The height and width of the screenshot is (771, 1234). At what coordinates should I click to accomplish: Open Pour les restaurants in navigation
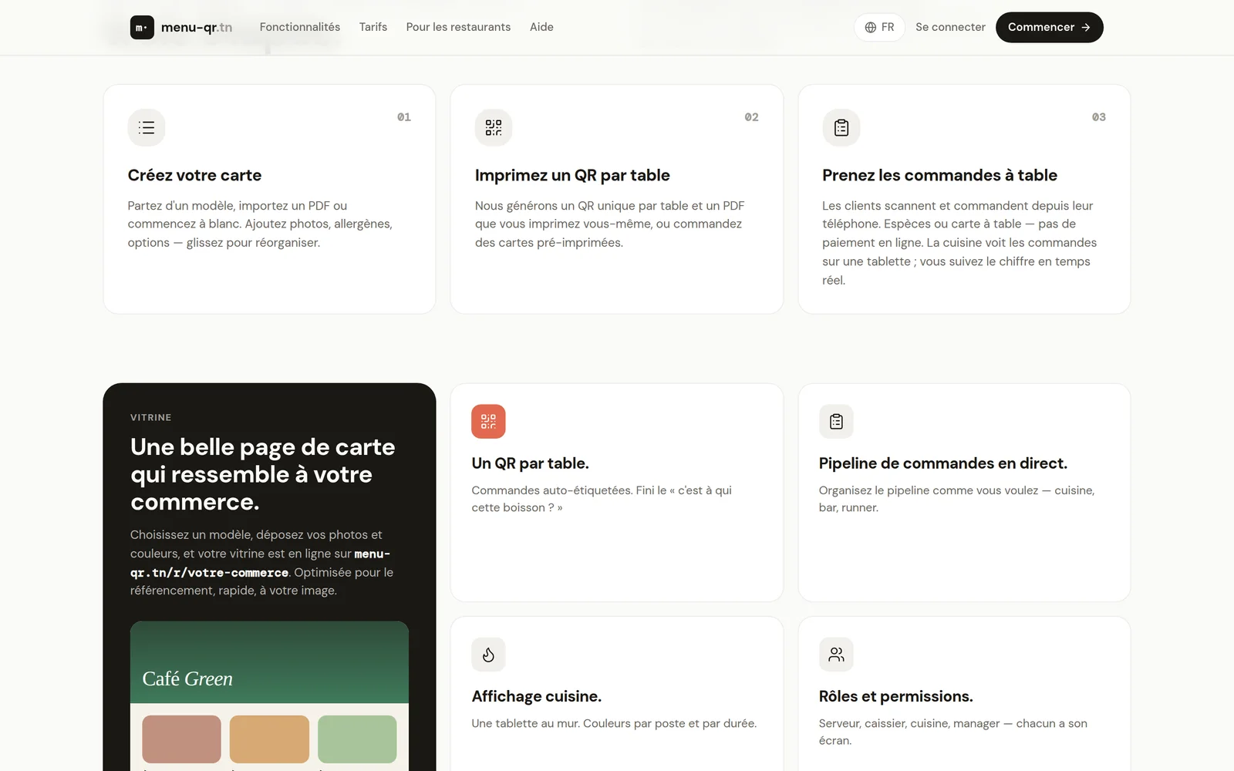click(458, 27)
